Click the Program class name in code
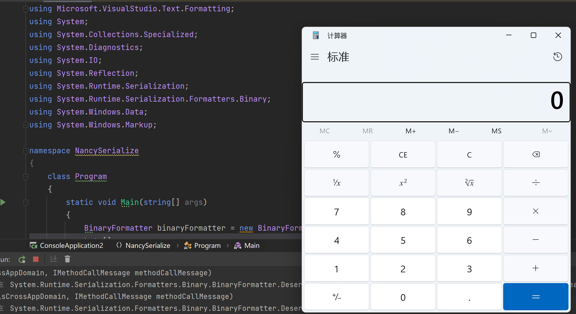Image resolution: width=576 pixels, height=314 pixels. tap(91, 176)
